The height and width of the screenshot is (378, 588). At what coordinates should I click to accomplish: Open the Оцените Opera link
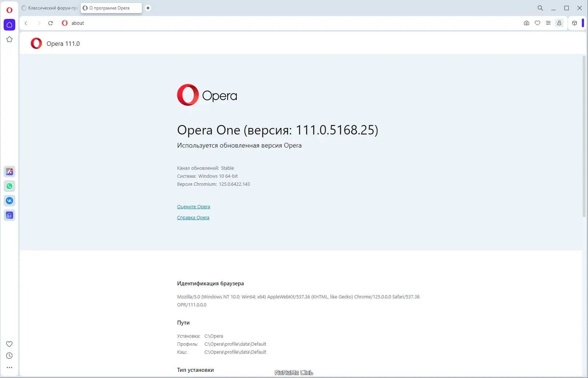point(193,207)
